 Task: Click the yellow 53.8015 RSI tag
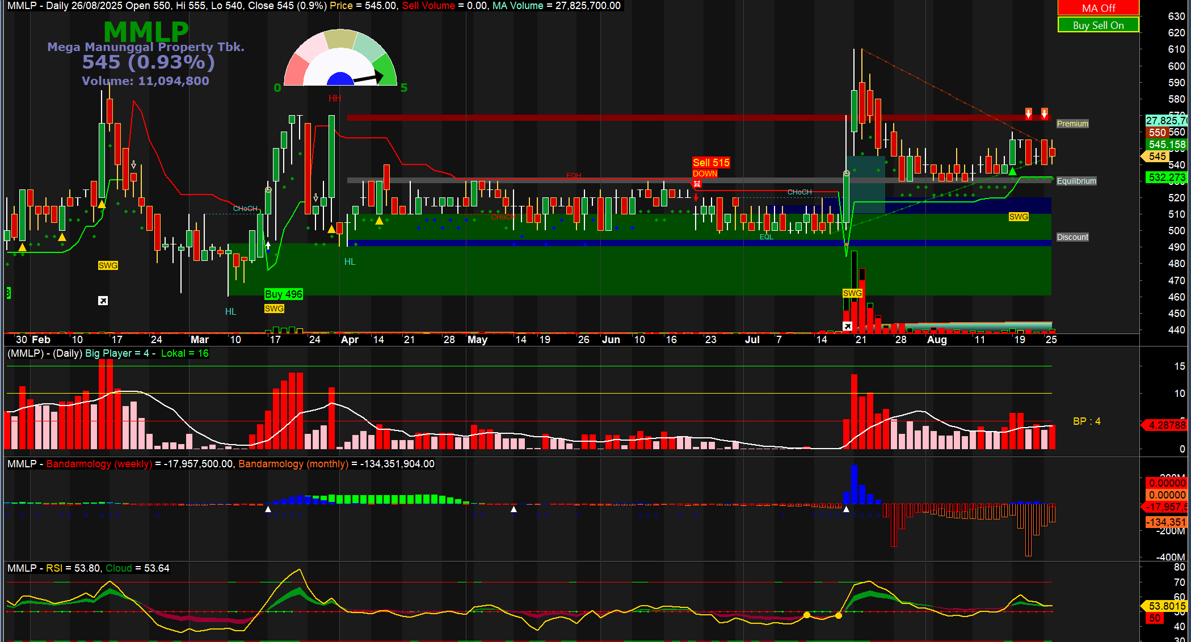1165,606
